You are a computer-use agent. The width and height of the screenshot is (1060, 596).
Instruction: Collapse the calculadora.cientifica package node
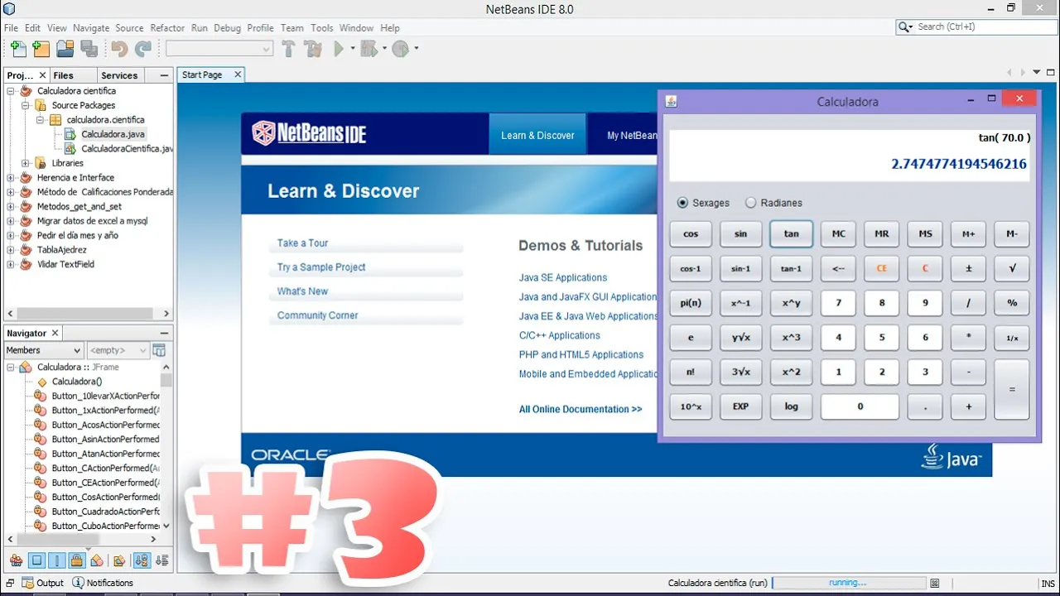point(41,120)
